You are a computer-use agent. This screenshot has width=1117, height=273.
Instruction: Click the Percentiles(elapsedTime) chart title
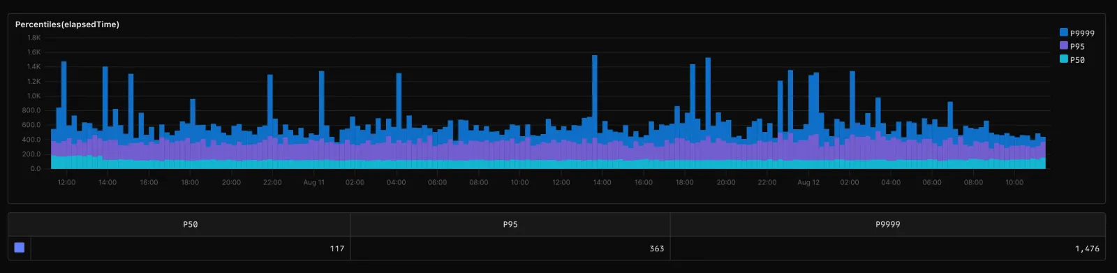pyautogui.click(x=67, y=24)
